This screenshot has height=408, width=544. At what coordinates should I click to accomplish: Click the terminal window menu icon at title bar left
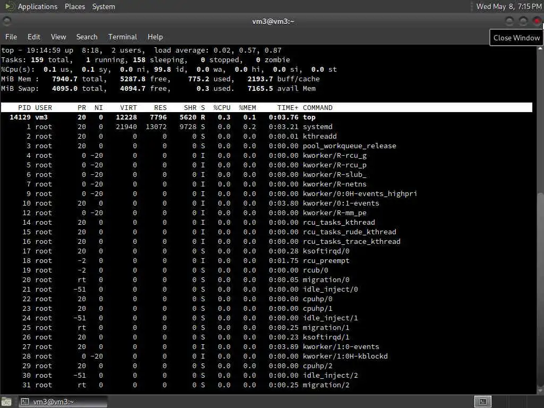coord(6,21)
